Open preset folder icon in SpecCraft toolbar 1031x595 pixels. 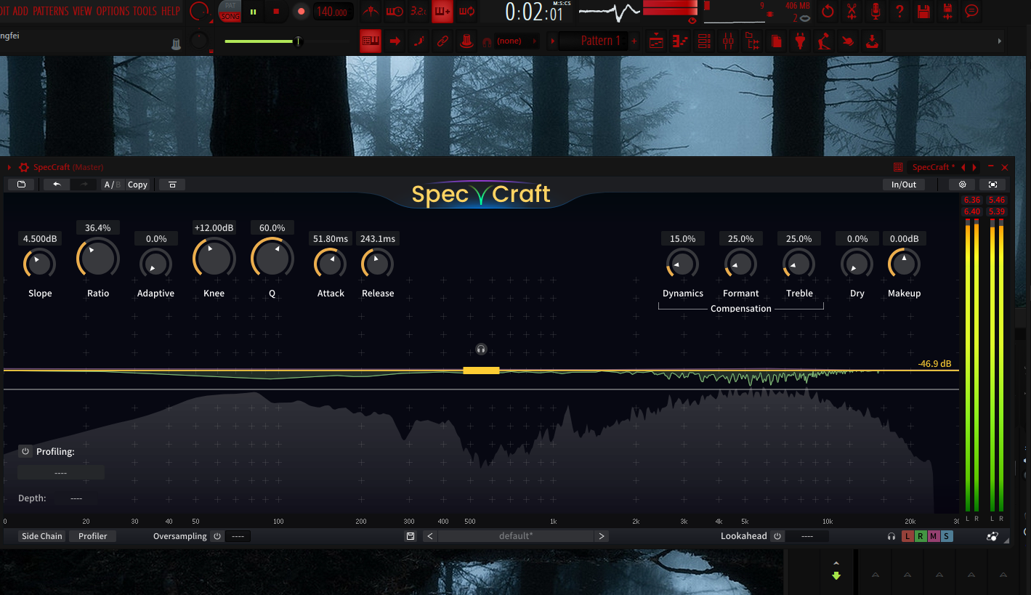pos(21,185)
